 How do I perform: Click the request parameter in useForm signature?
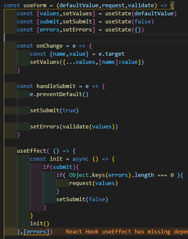[113, 6]
